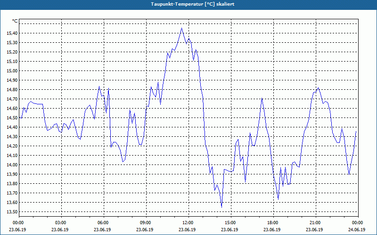
Task: Click the 13,50 y-axis label
Action: 12,212
